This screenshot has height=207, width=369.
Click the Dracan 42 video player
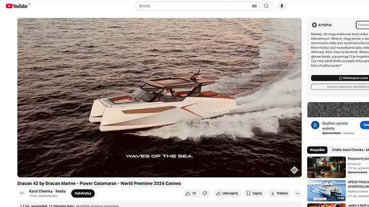tap(159, 97)
